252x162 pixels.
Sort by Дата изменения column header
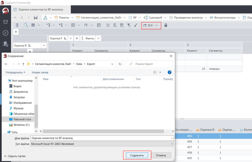click(x=113, y=79)
